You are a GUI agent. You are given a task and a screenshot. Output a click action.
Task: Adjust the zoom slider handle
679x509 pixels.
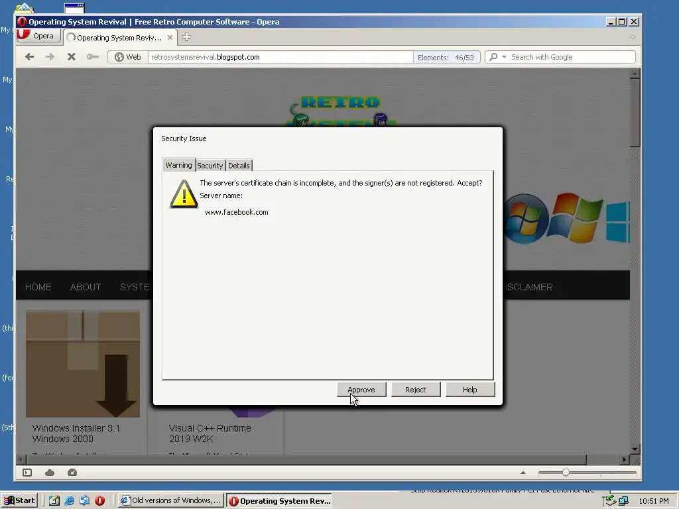point(566,473)
